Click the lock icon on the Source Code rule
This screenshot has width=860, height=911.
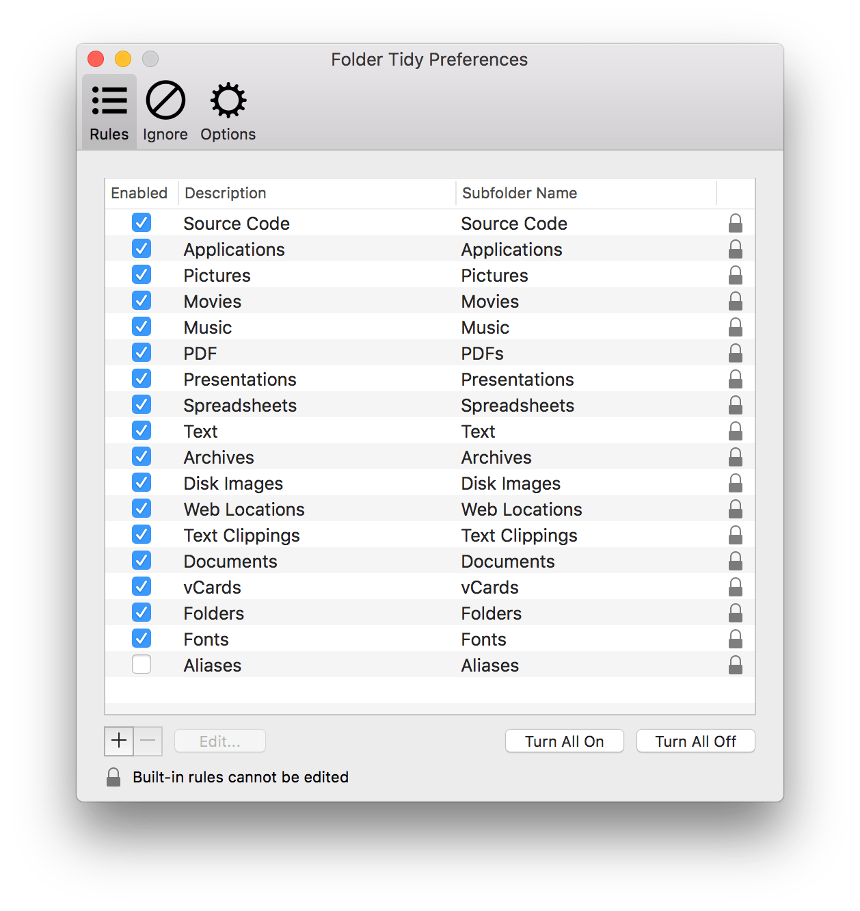(736, 222)
